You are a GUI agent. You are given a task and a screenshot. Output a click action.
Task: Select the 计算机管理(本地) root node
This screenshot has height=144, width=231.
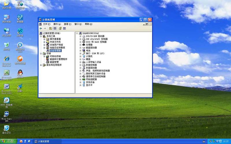point(52,33)
